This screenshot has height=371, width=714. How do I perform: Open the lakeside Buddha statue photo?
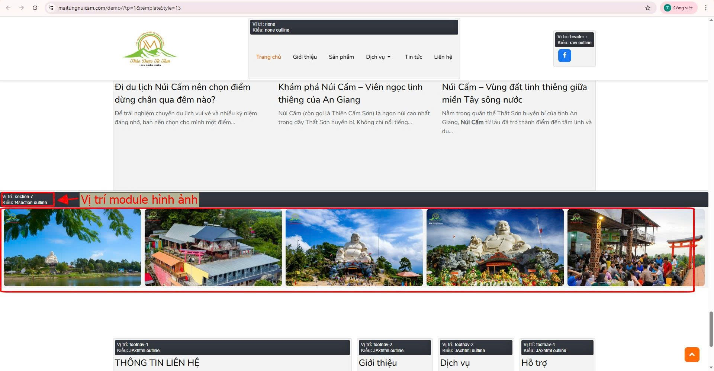pos(72,248)
